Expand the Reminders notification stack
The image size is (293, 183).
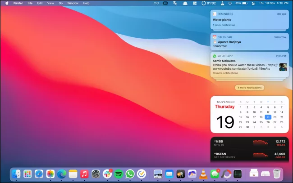point(249,20)
